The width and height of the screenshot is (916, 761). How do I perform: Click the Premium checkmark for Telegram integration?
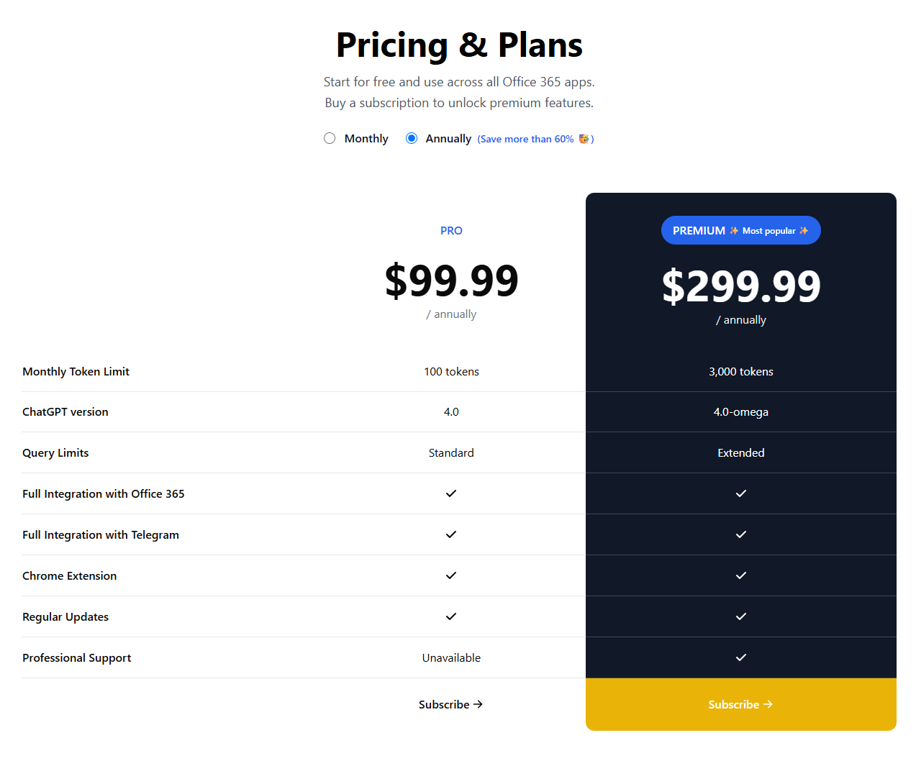point(741,534)
